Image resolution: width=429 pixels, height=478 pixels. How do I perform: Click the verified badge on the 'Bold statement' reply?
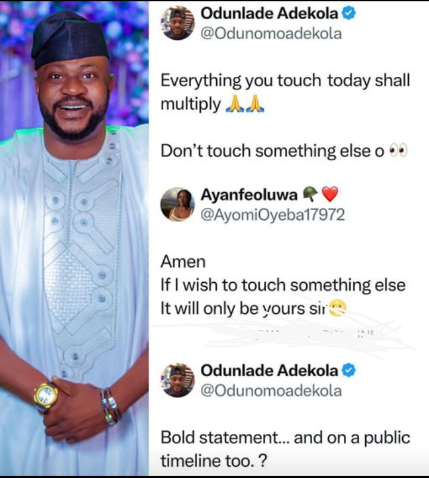click(349, 370)
